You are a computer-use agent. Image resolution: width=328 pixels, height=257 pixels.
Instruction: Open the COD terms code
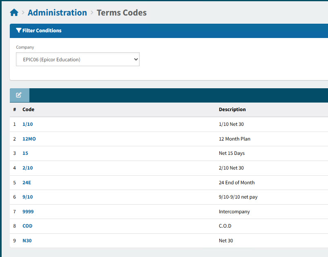pyautogui.click(x=27, y=226)
